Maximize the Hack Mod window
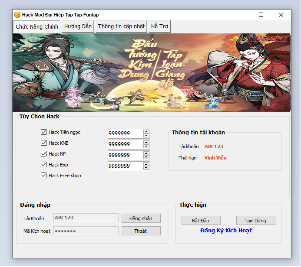The height and width of the screenshot is (267, 301). (261, 15)
